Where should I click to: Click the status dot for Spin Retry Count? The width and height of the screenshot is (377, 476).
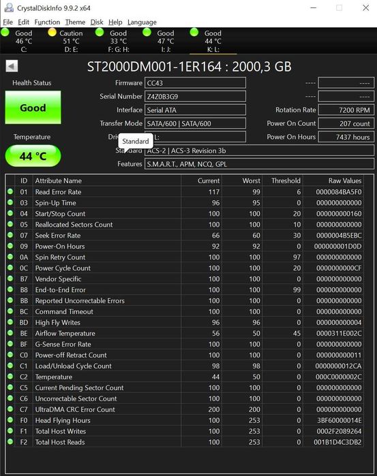(x=10, y=257)
